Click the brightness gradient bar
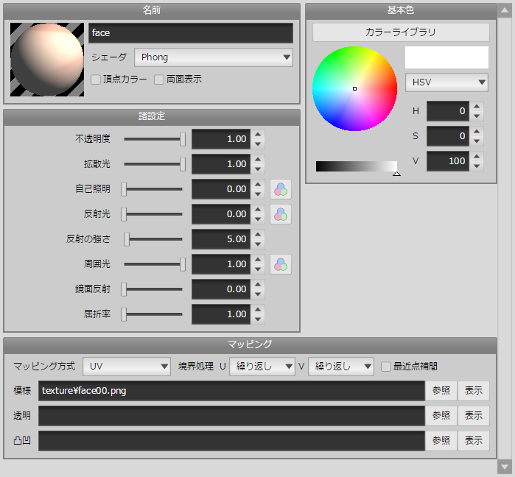The width and height of the screenshot is (515, 477). pyautogui.click(x=357, y=166)
